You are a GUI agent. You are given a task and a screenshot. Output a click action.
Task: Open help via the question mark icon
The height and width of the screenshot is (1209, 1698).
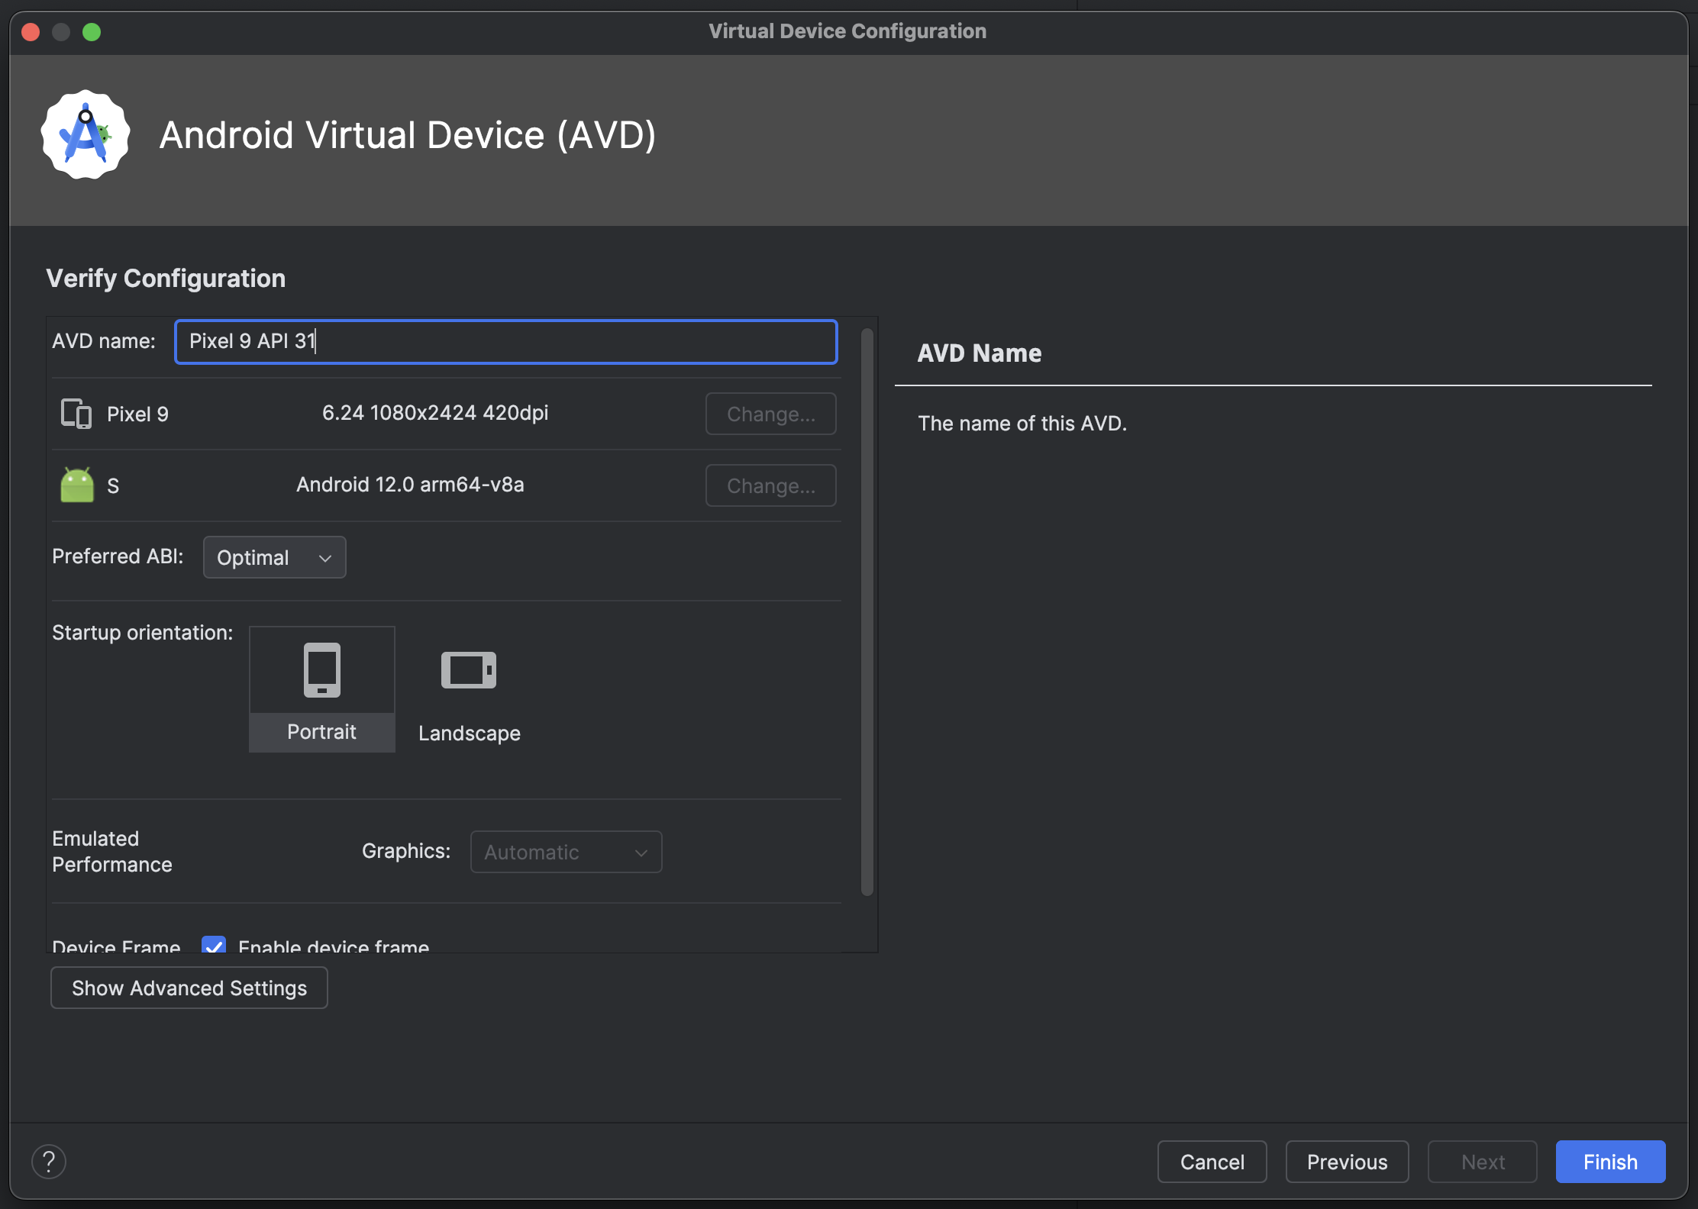[x=49, y=1162]
